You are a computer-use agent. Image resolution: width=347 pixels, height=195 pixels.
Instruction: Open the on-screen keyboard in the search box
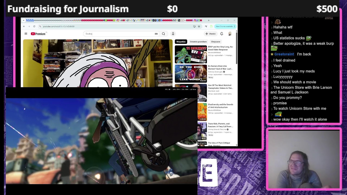point(156,34)
